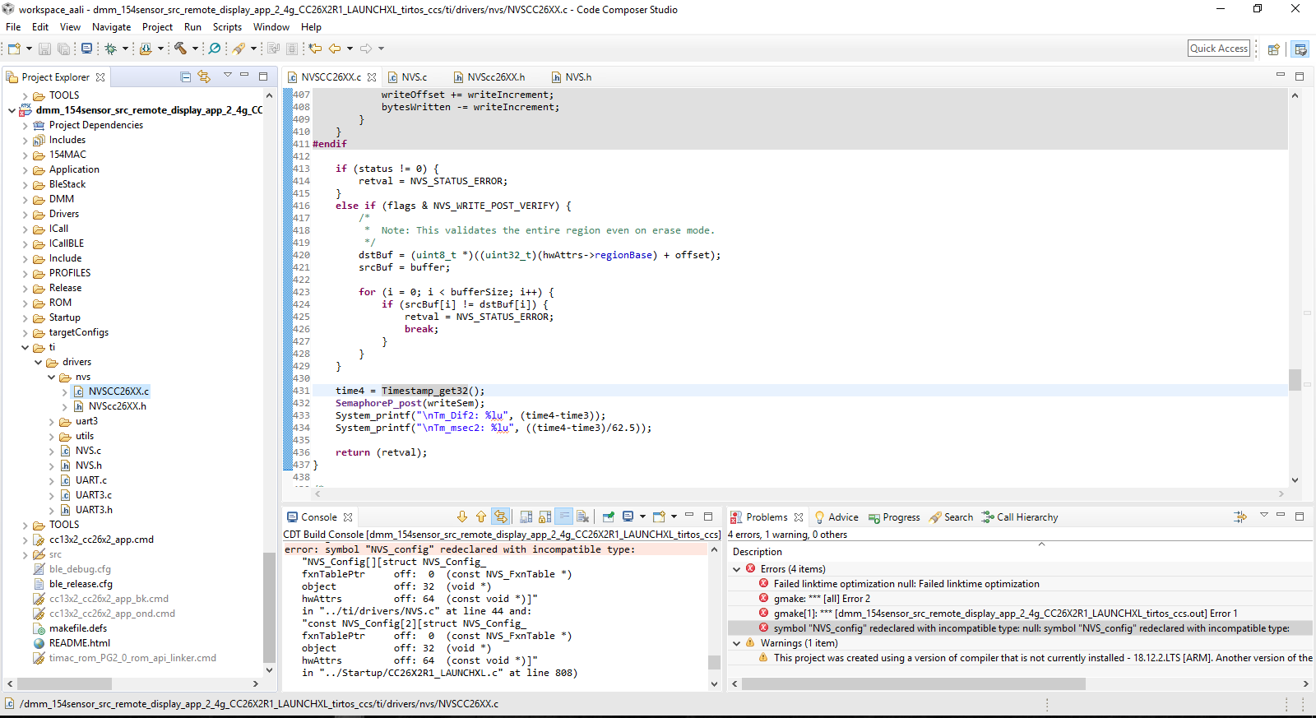Image resolution: width=1316 pixels, height=718 pixels.
Task: Collapse the Errors (4 items) group
Action: click(x=737, y=569)
